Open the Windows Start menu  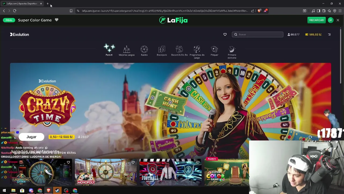pyautogui.click(x=4, y=190)
